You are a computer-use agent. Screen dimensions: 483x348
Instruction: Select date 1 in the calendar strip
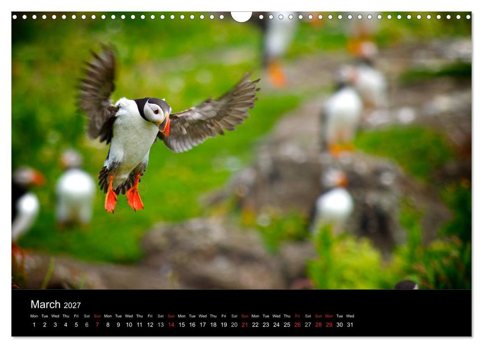tap(34, 325)
